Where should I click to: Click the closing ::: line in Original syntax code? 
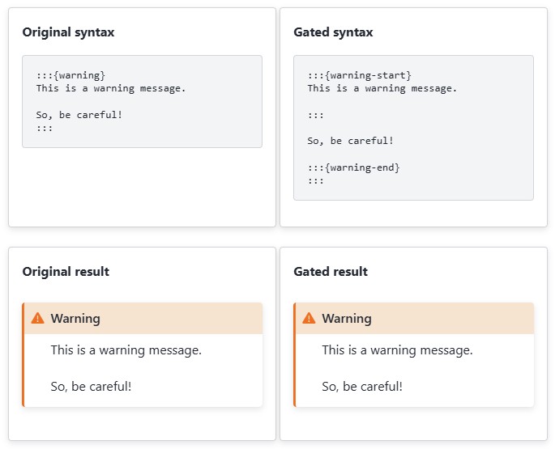point(45,128)
